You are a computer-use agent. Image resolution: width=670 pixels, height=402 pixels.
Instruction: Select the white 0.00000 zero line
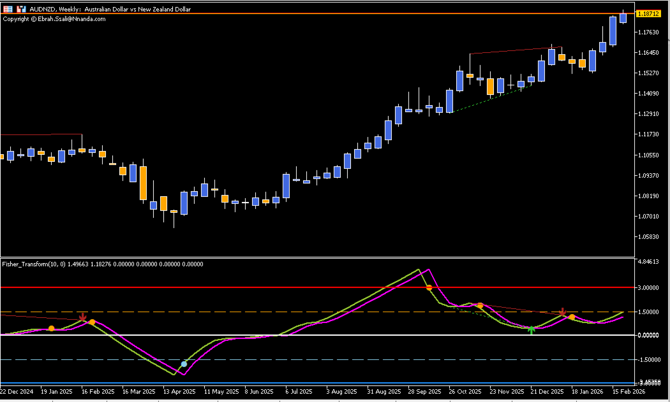(x=318, y=335)
